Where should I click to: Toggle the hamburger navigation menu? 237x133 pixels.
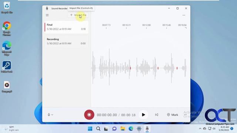coord(47,15)
